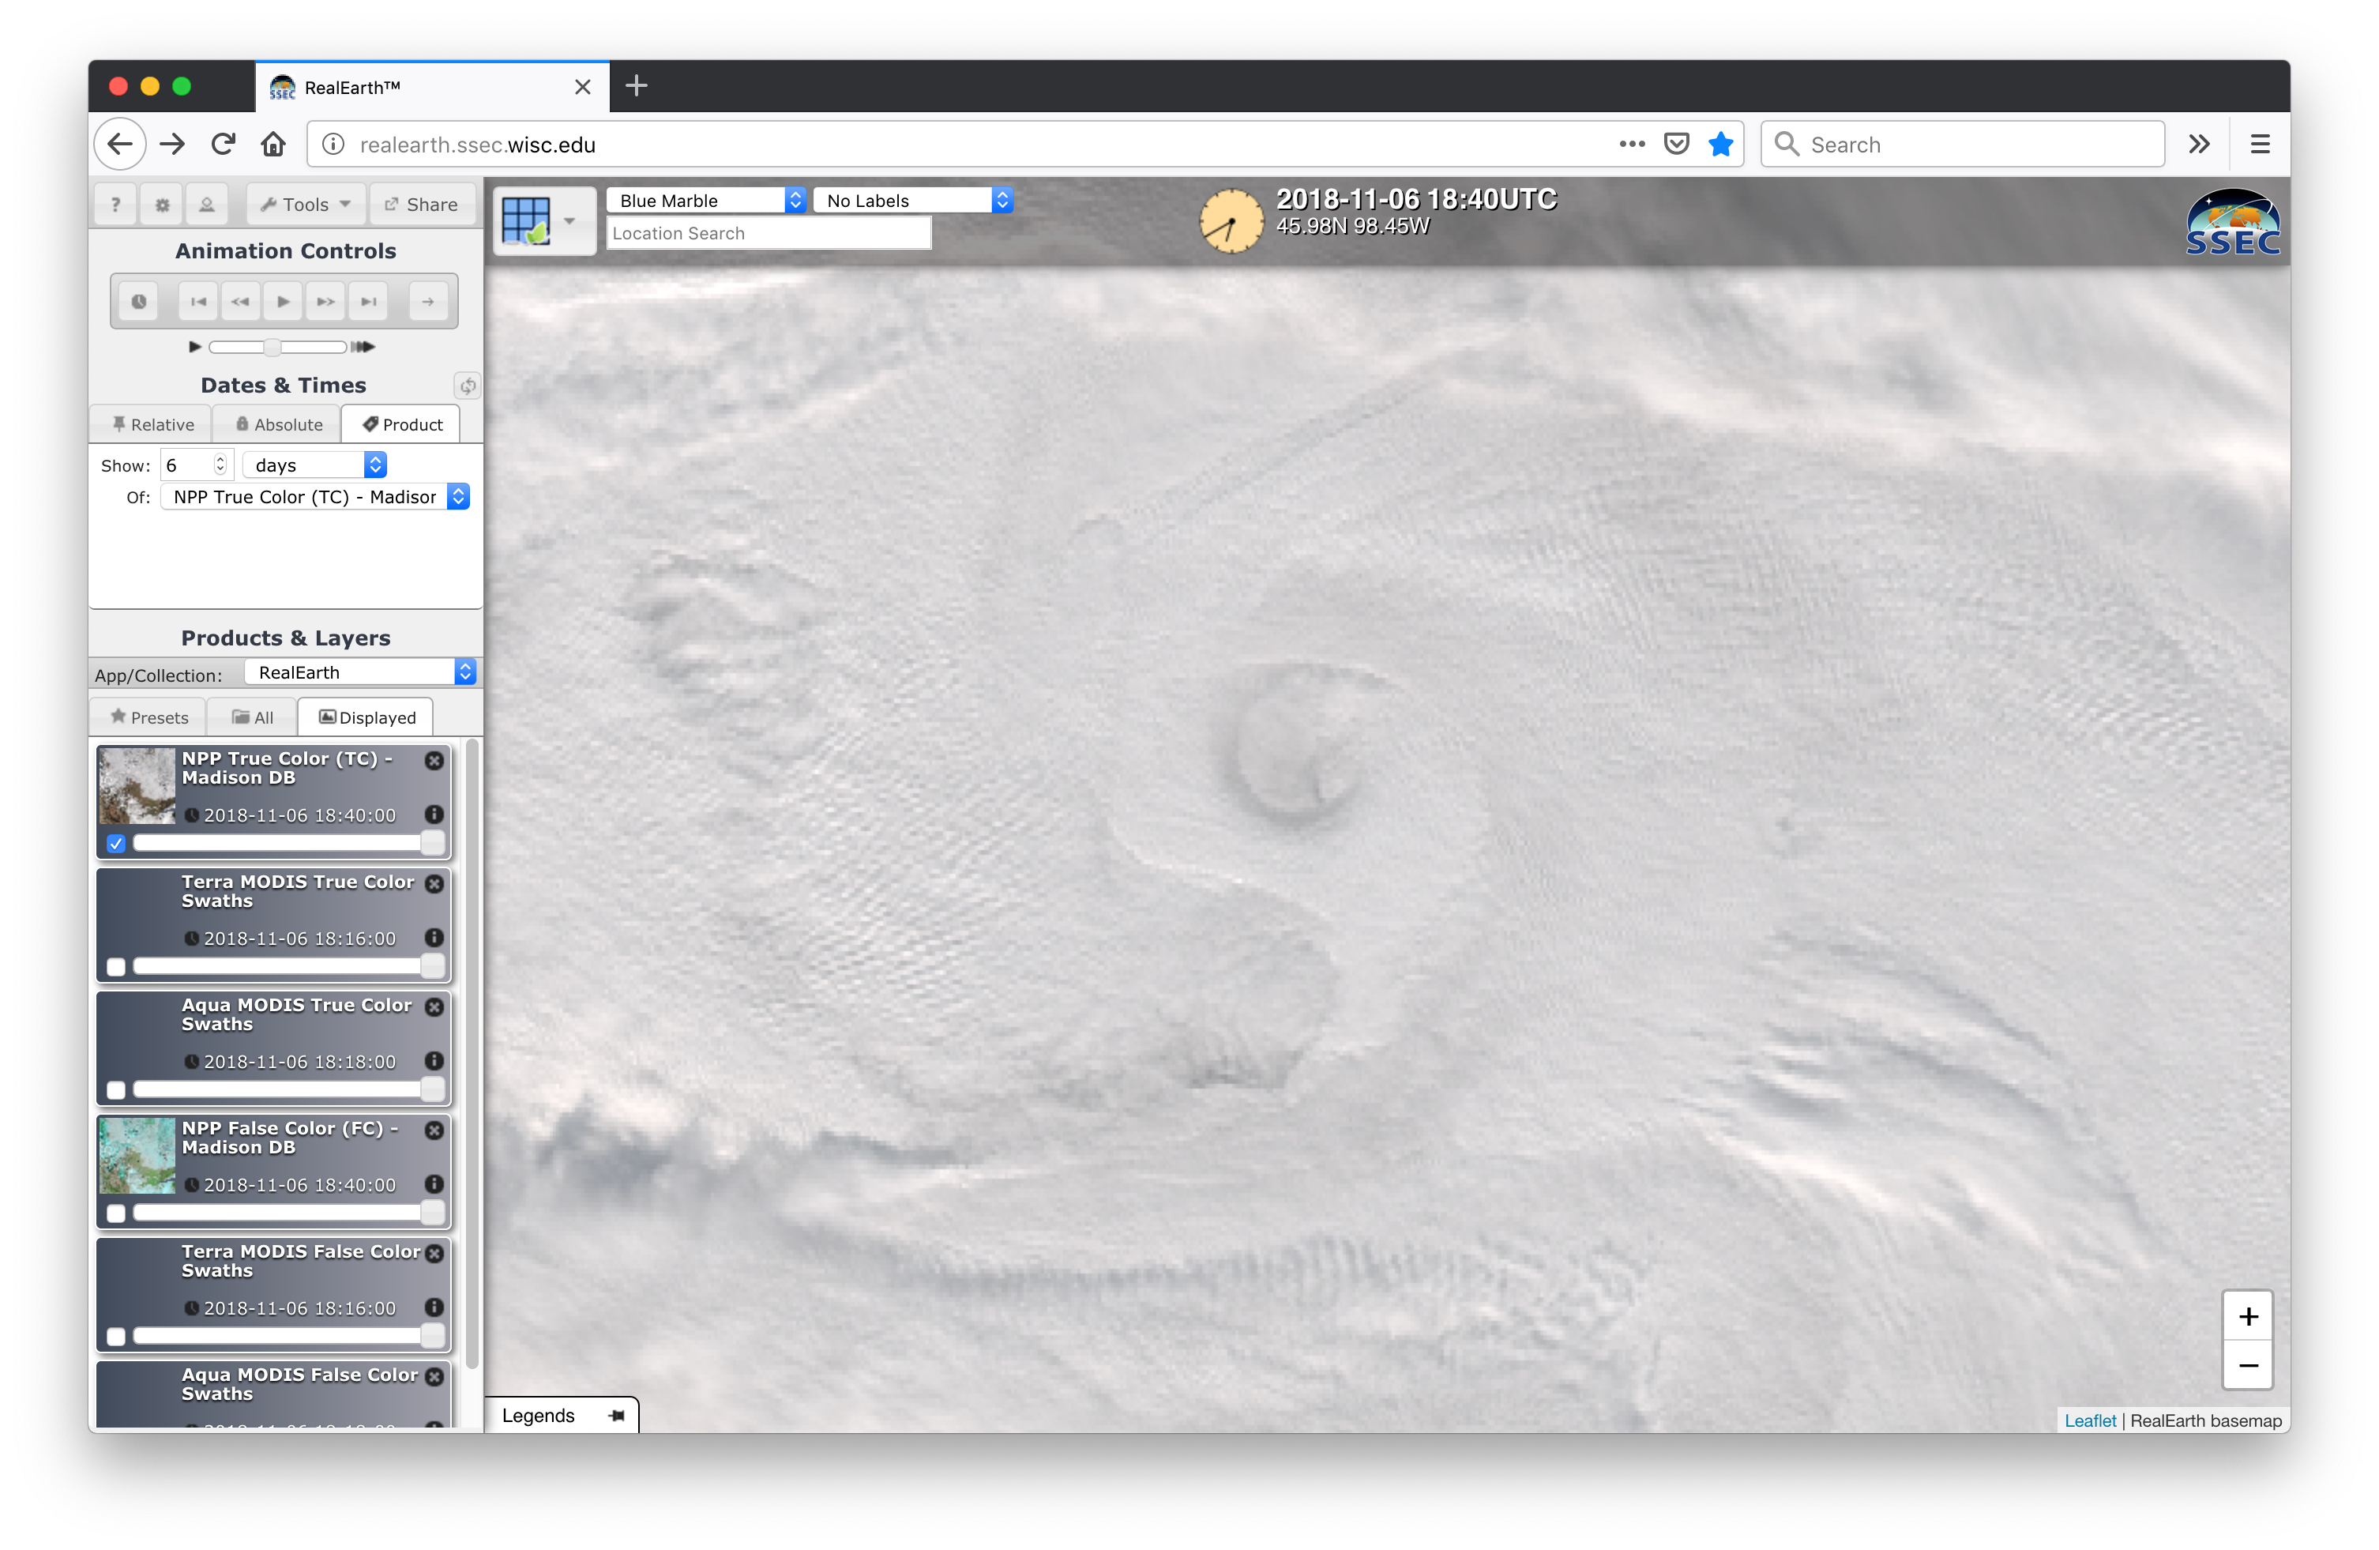Go to browser home page
Screen dimensions: 2379x1550
pyautogui.click(x=272, y=144)
